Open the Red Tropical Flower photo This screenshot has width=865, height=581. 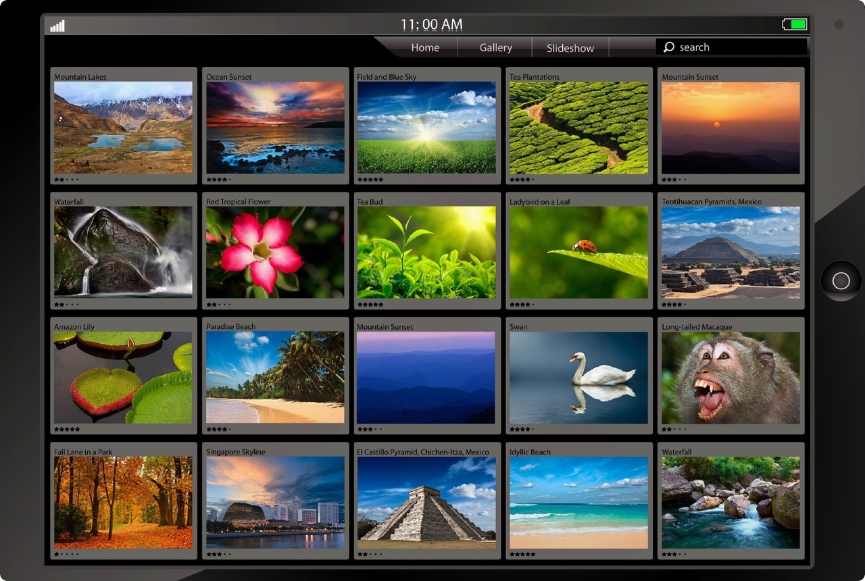pyautogui.click(x=275, y=252)
